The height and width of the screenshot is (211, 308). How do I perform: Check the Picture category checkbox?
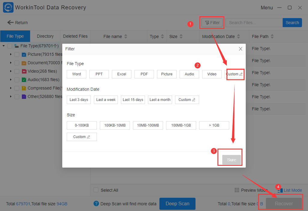click(x=17, y=55)
